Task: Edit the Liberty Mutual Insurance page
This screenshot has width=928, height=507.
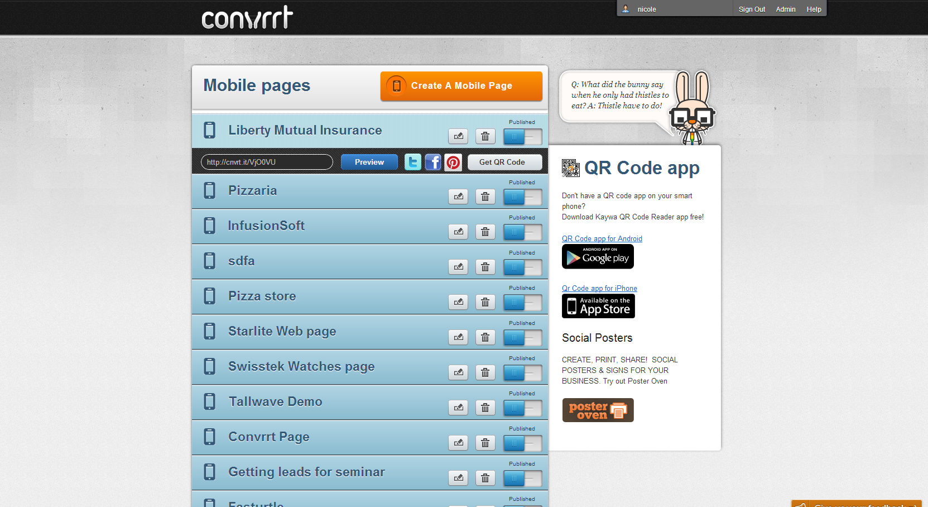Action: tap(458, 136)
